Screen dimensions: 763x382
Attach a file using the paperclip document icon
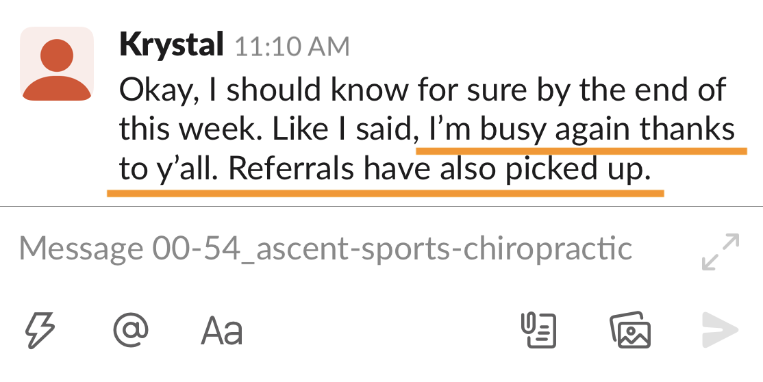536,331
